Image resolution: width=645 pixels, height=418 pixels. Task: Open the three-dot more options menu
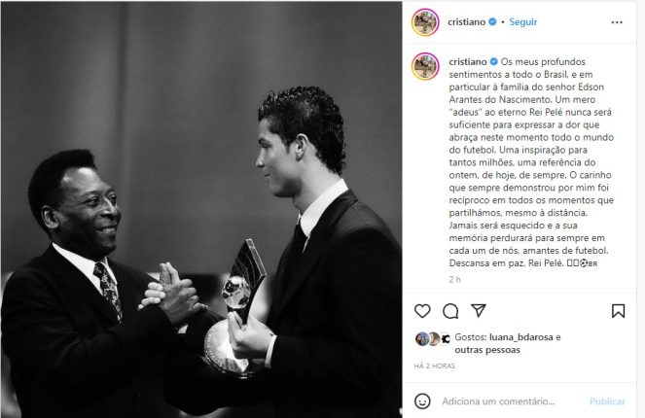pyautogui.click(x=617, y=22)
